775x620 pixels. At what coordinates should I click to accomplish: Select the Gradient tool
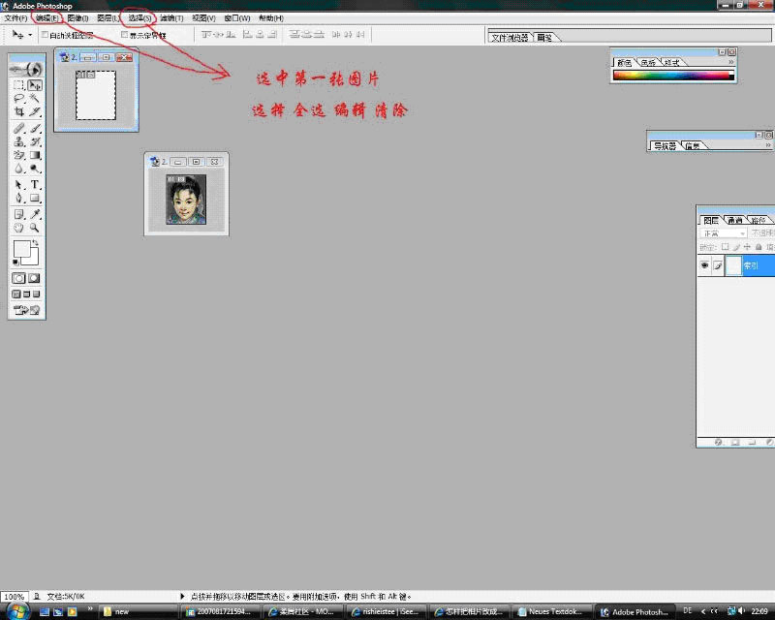coord(35,155)
